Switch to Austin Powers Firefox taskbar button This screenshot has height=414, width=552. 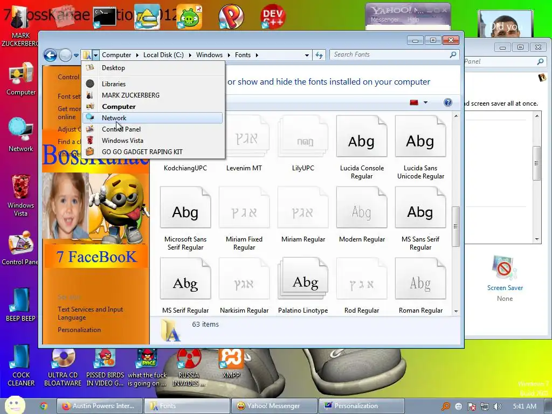[100, 406]
